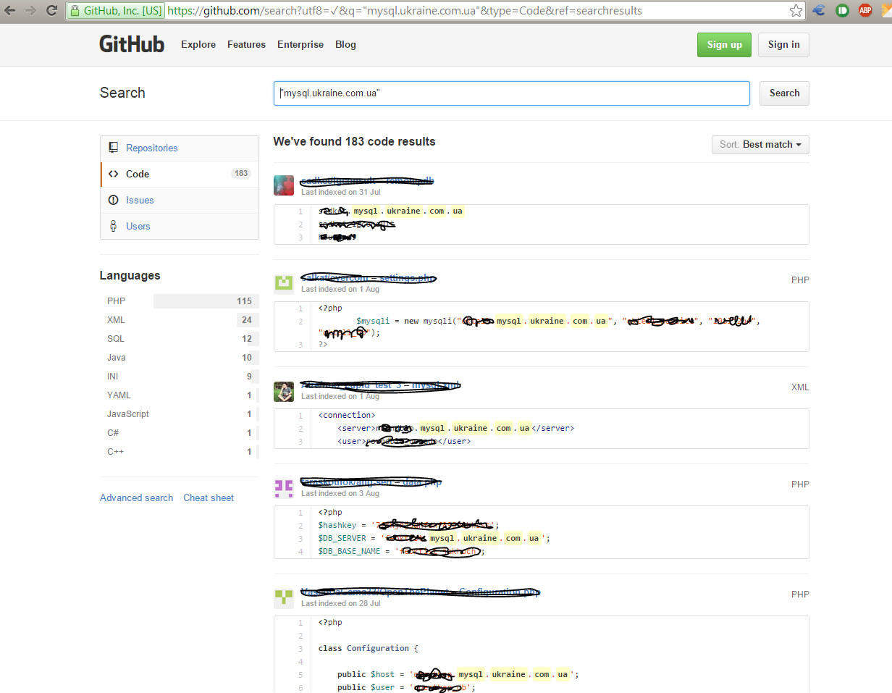Open the Cheat sheet link
892x693 pixels.
pos(209,497)
